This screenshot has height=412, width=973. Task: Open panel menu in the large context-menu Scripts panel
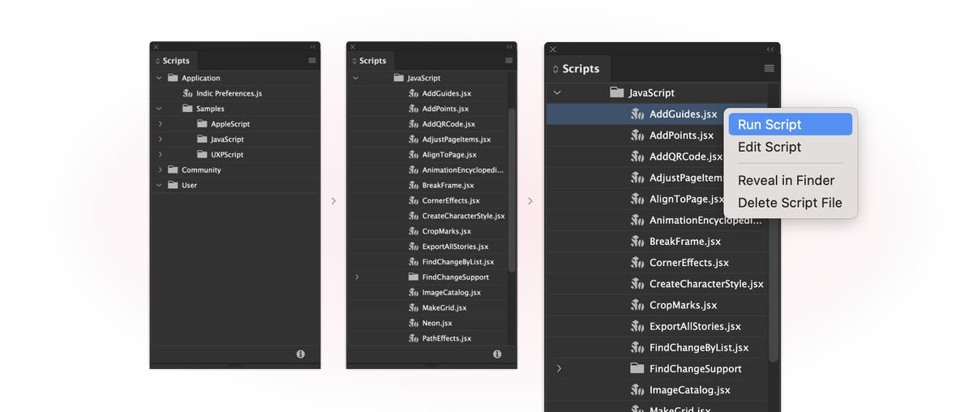point(769,69)
